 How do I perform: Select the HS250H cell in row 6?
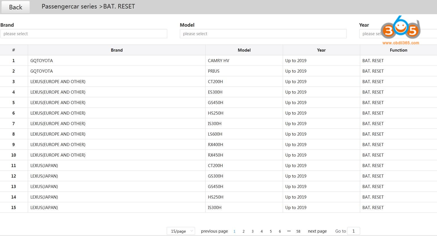click(244, 113)
